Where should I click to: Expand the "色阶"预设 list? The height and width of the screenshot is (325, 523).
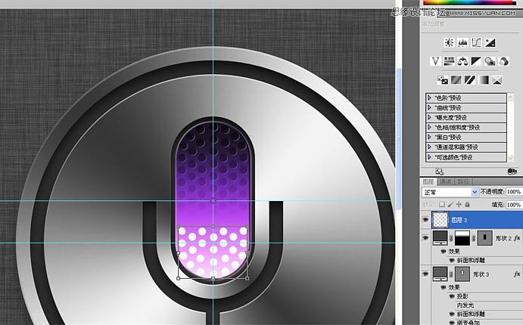click(429, 98)
